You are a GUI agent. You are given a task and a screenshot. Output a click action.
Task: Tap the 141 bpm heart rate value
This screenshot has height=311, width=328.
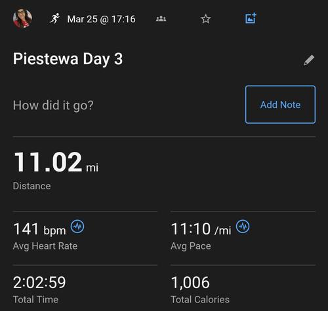tap(39, 229)
